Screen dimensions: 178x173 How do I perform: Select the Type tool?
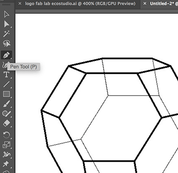click(x=6, y=75)
